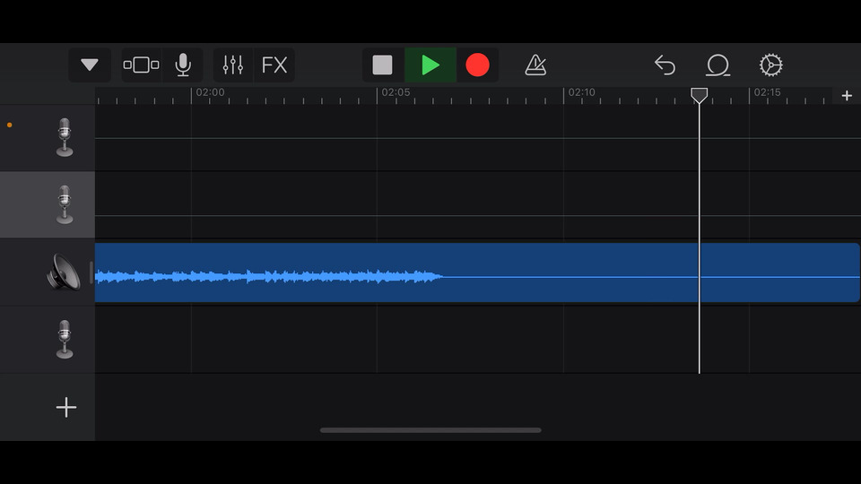This screenshot has width=861, height=484.
Task: Open song settings gear
Action: tap(770, 65)
